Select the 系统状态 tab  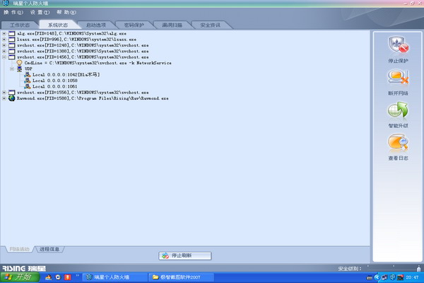point(58,25)
